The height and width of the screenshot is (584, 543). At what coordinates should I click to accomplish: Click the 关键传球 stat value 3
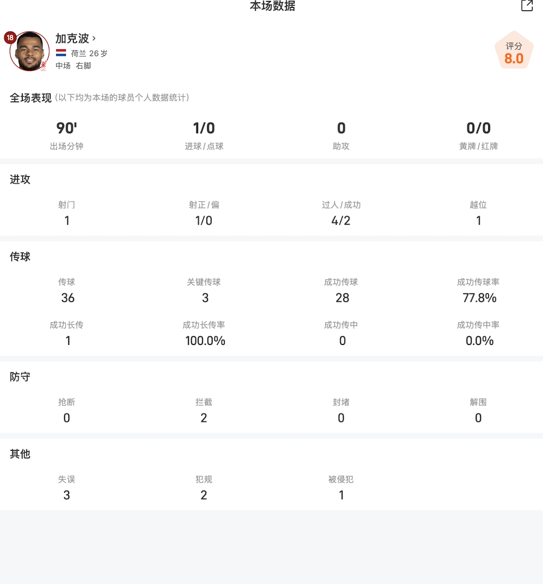pos(205,298)
